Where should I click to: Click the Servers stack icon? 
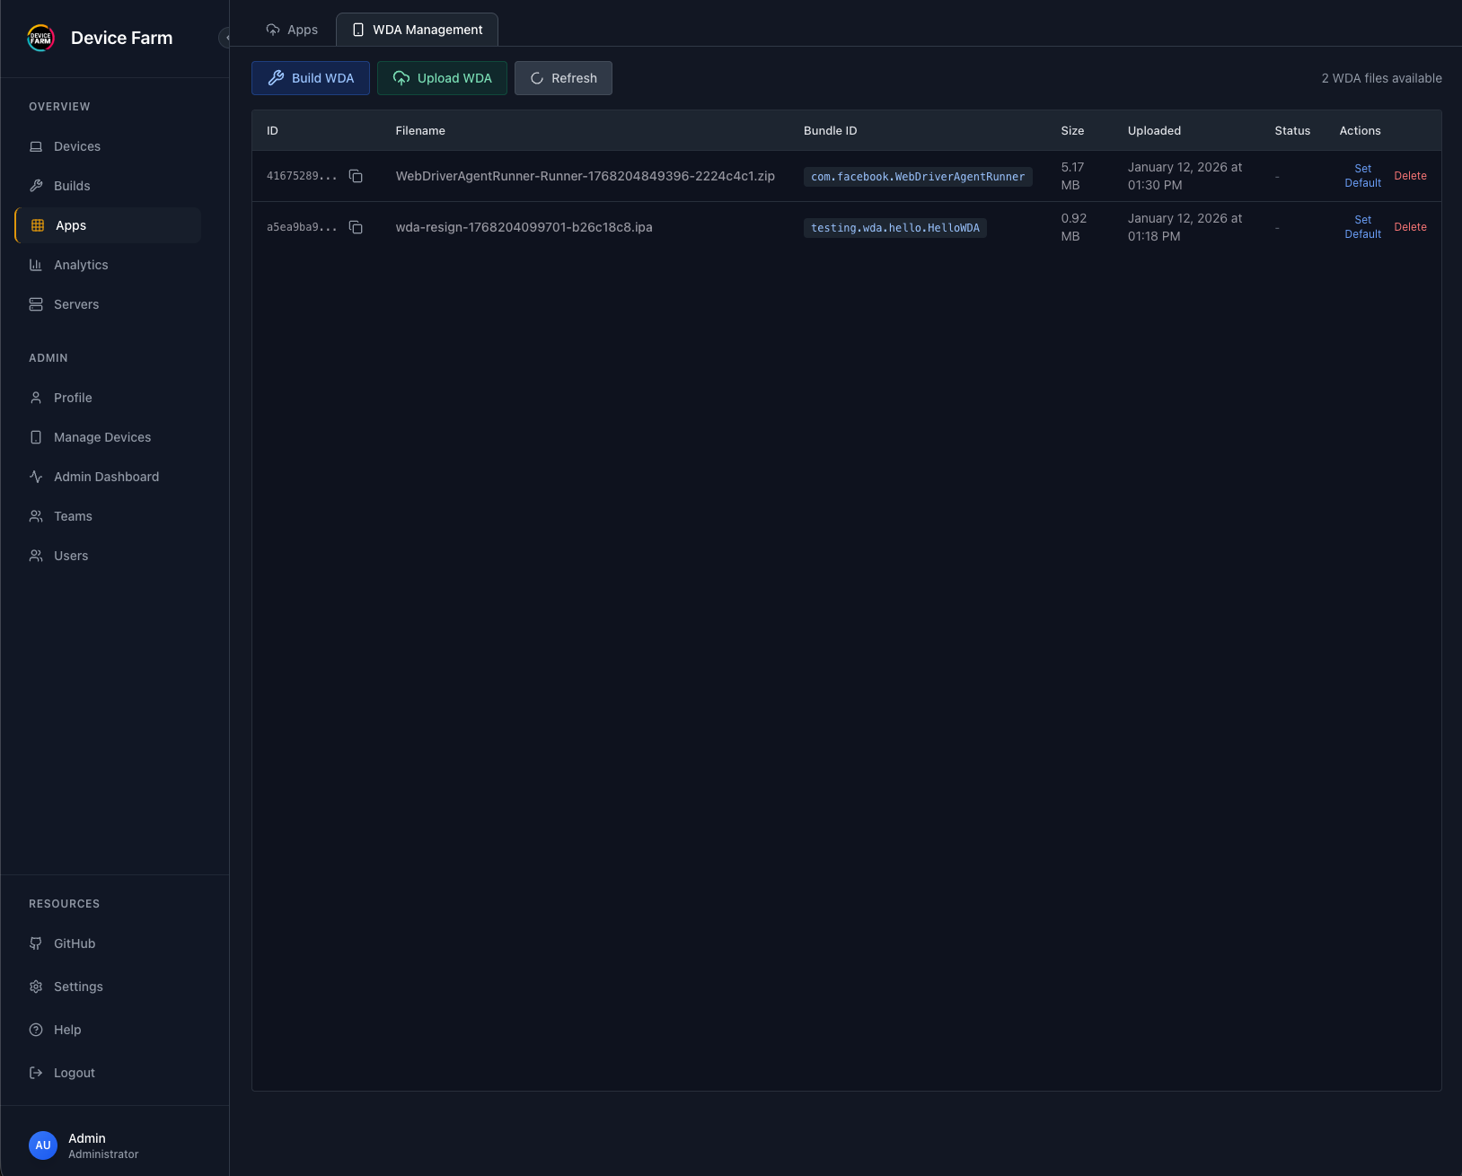36,304
